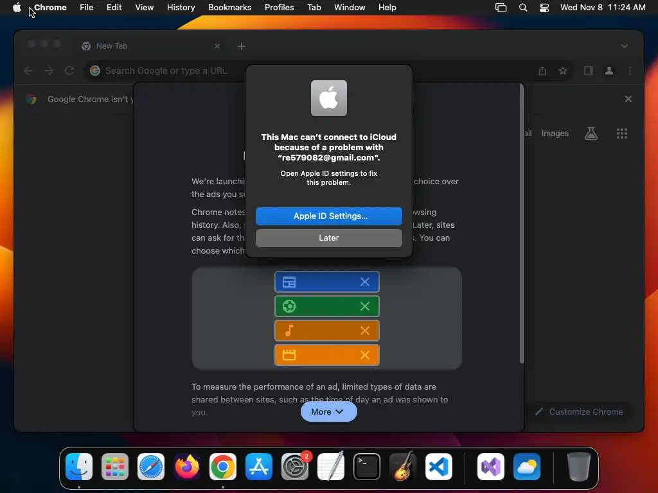
Task: Click the privacy dialog scrollbar
Action: tap(522, 223)
